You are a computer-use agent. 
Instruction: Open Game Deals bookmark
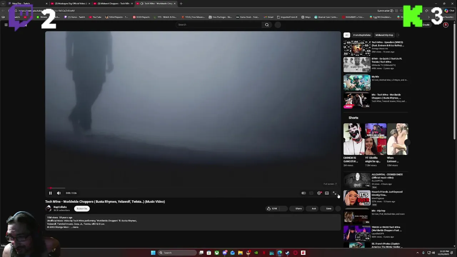247,17
